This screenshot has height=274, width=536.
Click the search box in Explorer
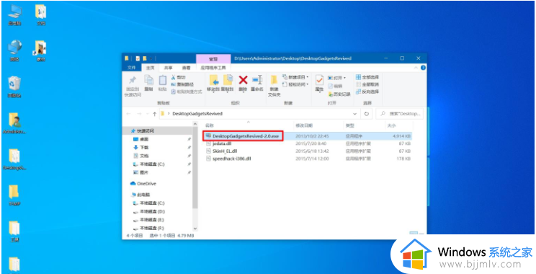400,114
